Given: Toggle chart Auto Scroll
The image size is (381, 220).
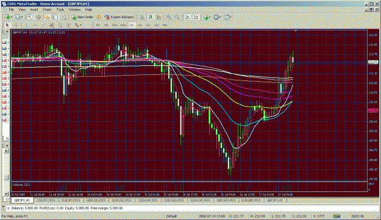Looking at the screenshot, I should (187, 17).
